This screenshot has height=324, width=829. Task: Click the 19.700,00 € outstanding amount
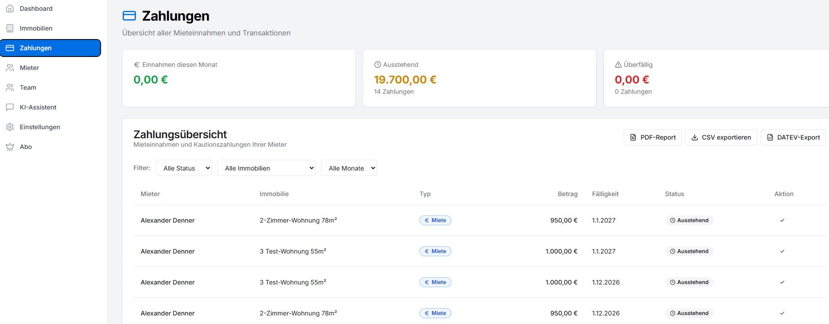405,79
